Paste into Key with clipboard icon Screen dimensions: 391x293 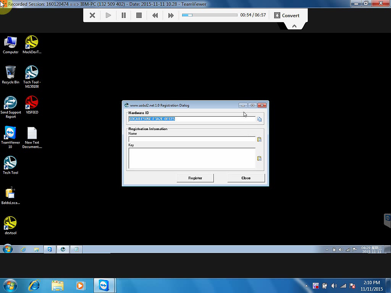259,158
